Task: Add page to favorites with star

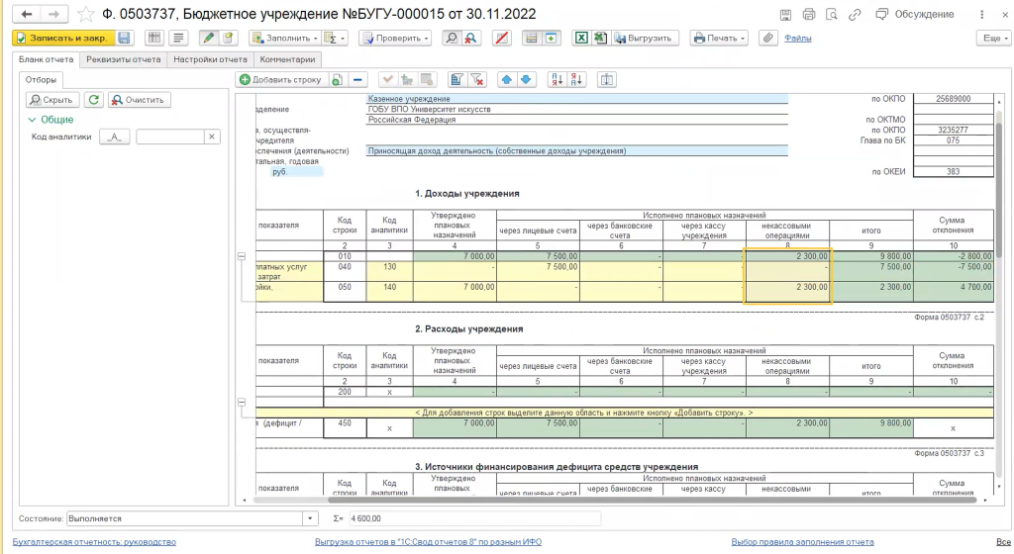Action: pyautogui.click(x=86, y=14)
